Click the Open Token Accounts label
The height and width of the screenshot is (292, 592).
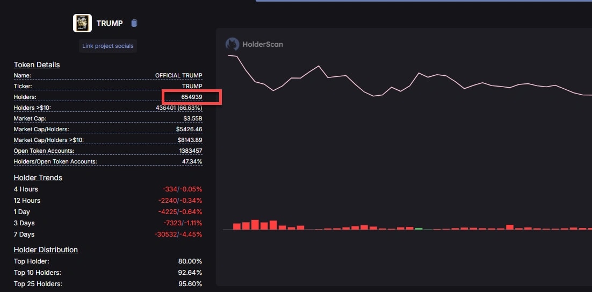(44, 151)
